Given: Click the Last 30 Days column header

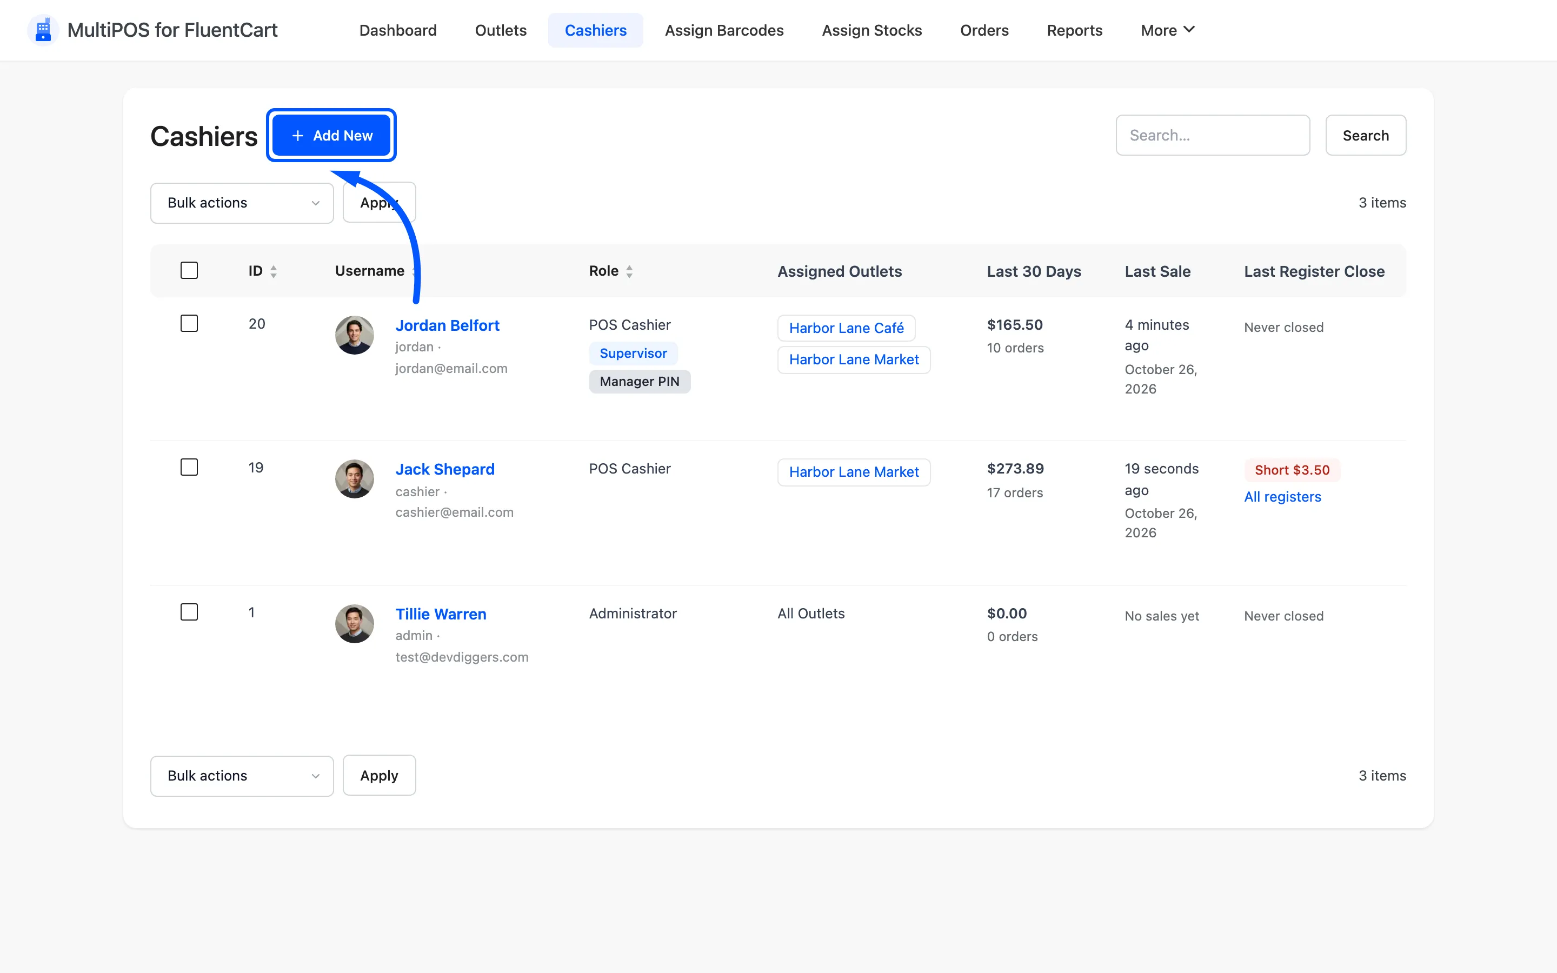Looking at the screenshot, I should 1033,271.
